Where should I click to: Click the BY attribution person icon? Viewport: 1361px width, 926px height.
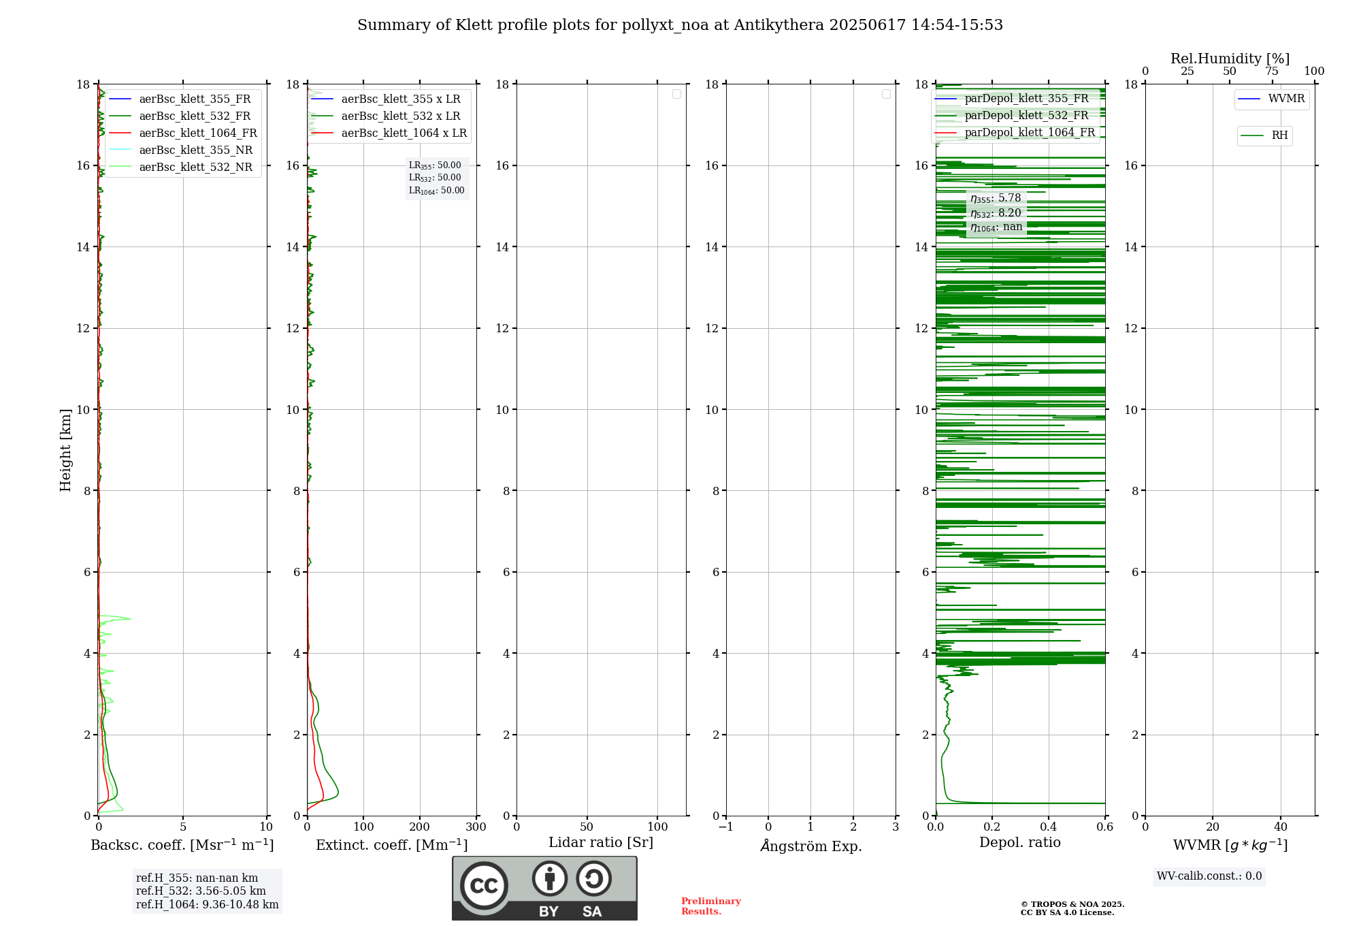pyautogui.click(x=550, y=878)
